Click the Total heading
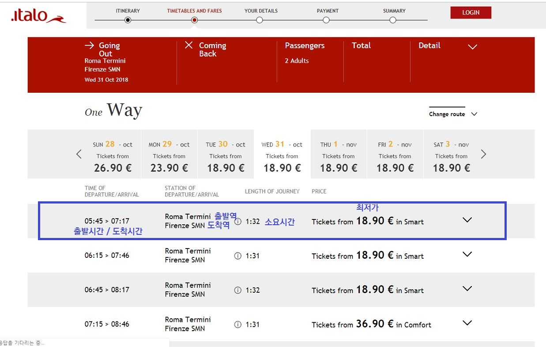This screenshot has width=546, height=347. coord(361,45)
